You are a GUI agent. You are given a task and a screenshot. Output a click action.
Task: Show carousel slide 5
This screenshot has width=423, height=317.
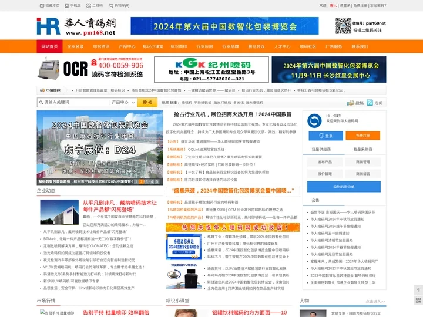tap(157, 181)
